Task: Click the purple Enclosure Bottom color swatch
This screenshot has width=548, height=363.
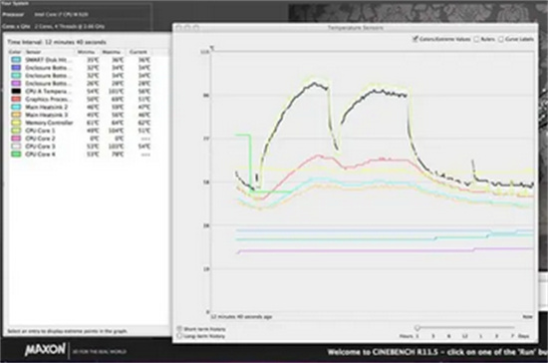Action: [16, 84]
